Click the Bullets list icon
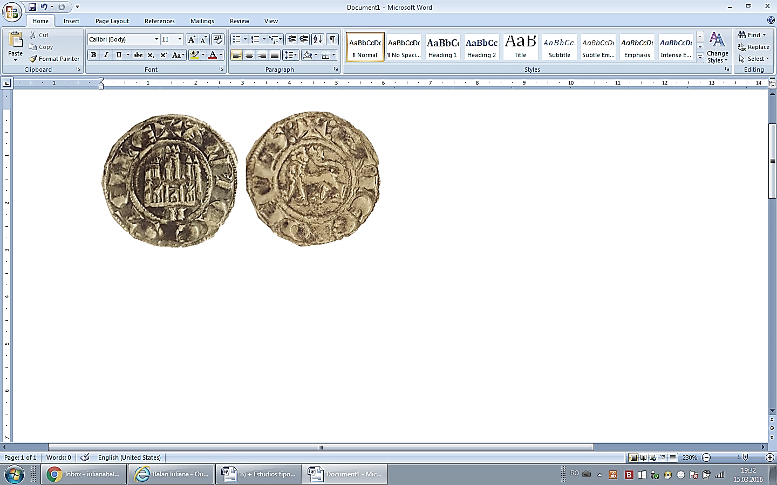This screenshot has height=485, width=777. [x=236, y=39]
